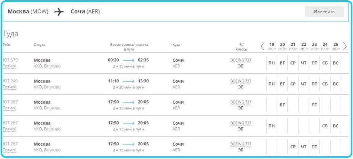The image size is (353, 159).
Task: Click BOEING 737 link for flight ЮТ 579
Action: (x=241, y=60)
